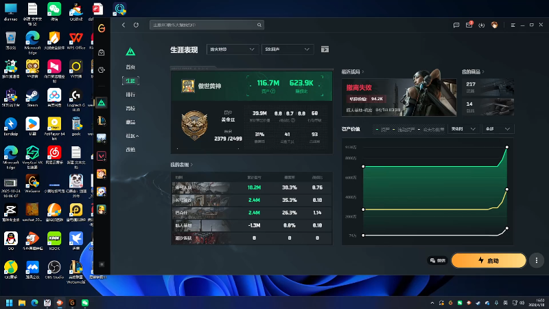This screenshot has width=549, height=309.
Task: Select map row with 18.2M profit
Action: tap(251, 187)
